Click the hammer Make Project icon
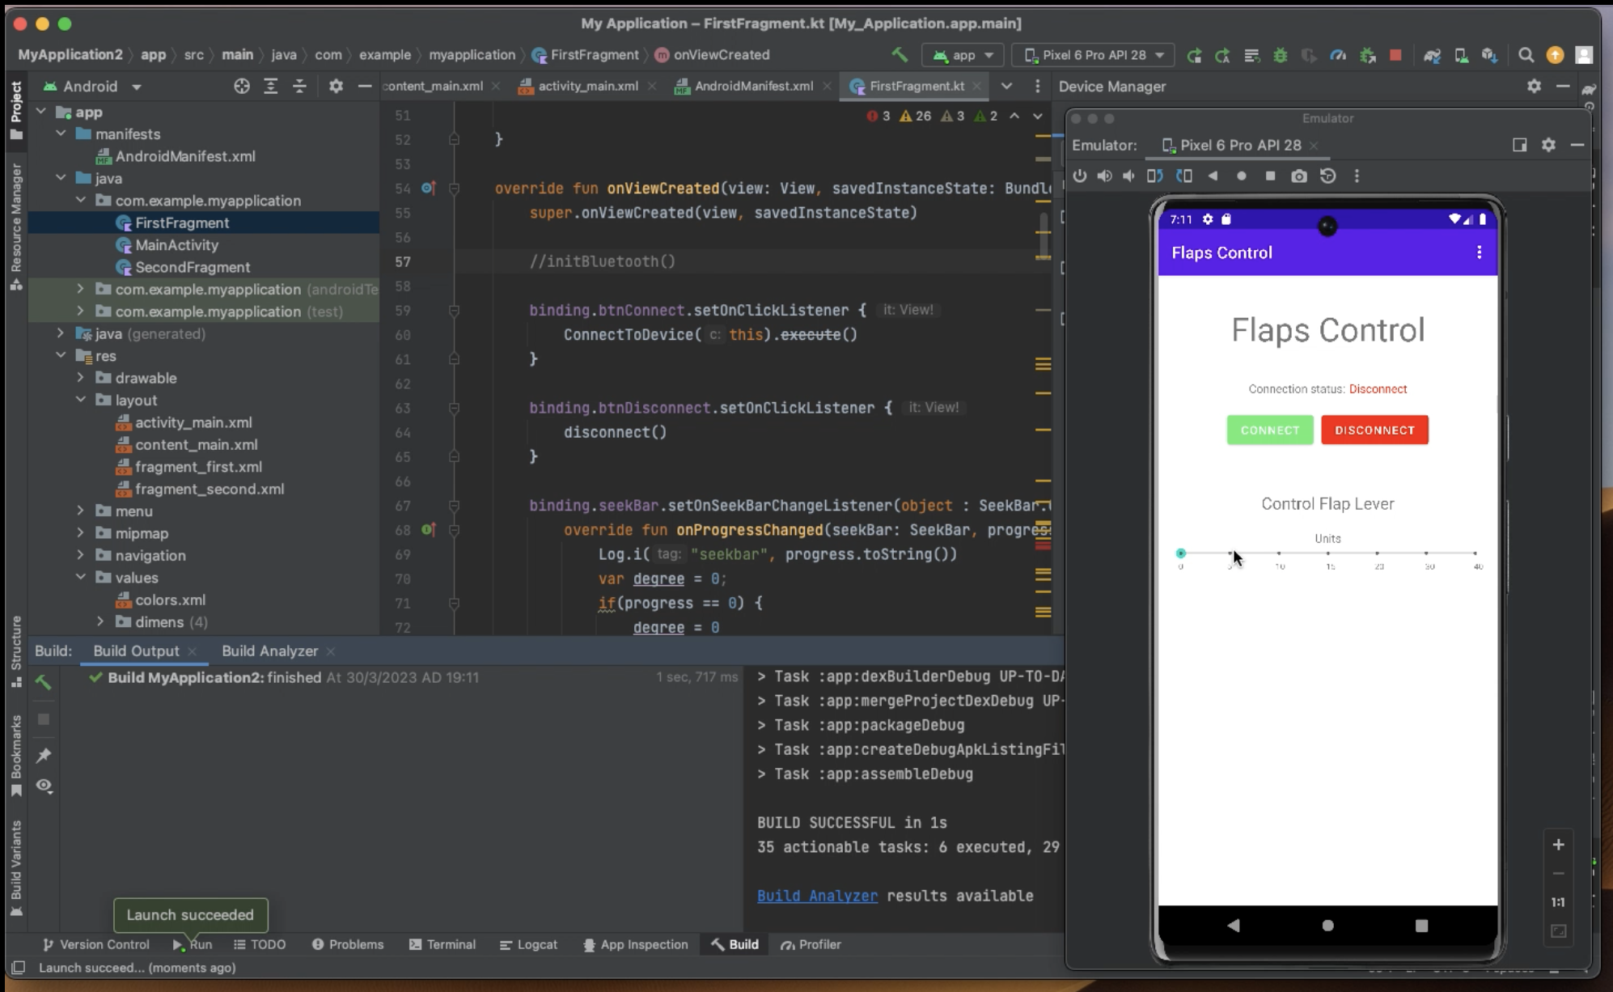The height and width of the screenshot is (992, 1613). click(899, 55)
